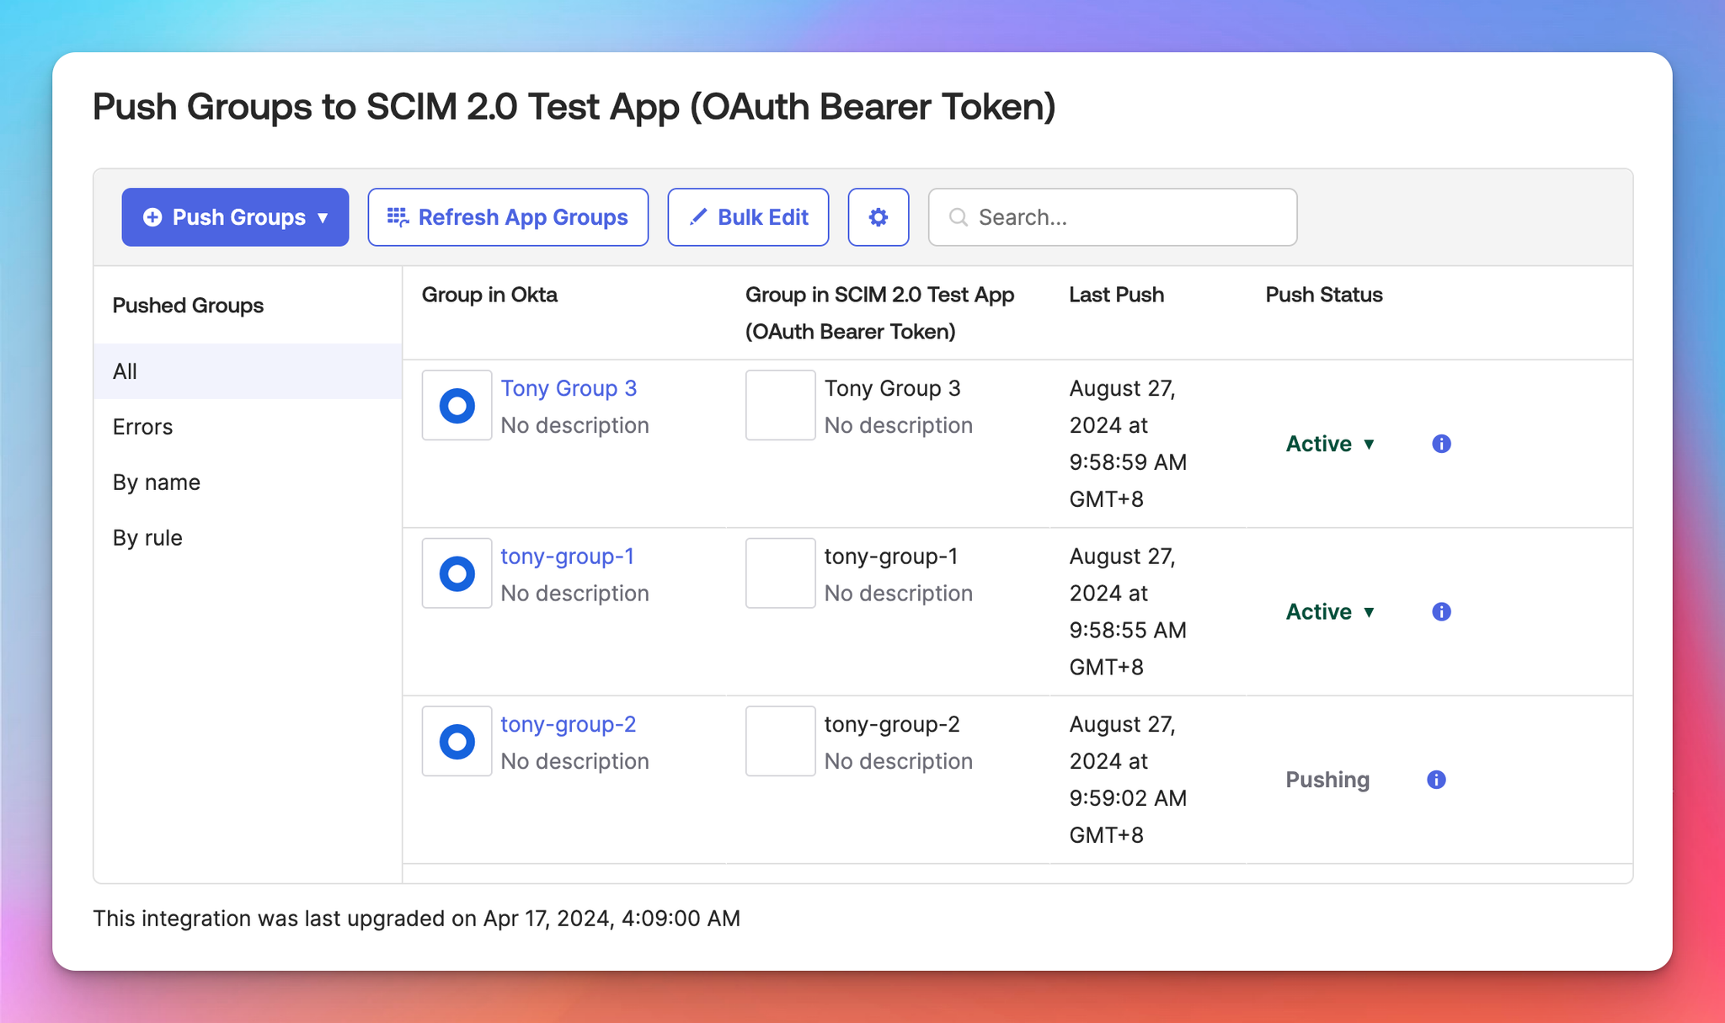Click the Okta logo icon beside tony-group-1
The height and width of the screenshot is (1023, 1725).
[x=457, y=573]
